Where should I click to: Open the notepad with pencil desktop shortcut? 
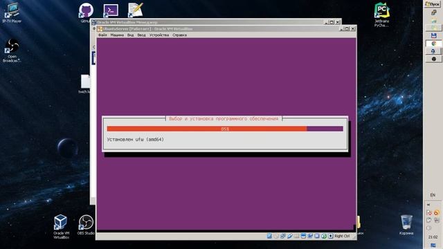[136, 10]
